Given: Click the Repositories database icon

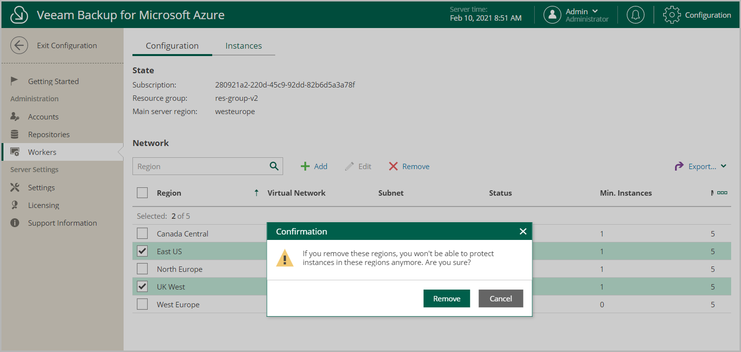Looking at the screenshot, I should (15, 134).
